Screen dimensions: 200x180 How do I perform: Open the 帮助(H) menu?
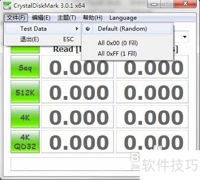coord(93,18)
